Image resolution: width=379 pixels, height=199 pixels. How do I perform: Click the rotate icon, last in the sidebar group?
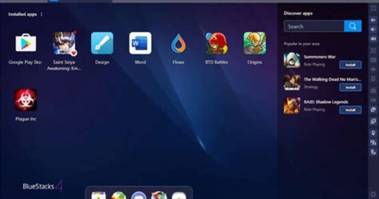point(373,152)
